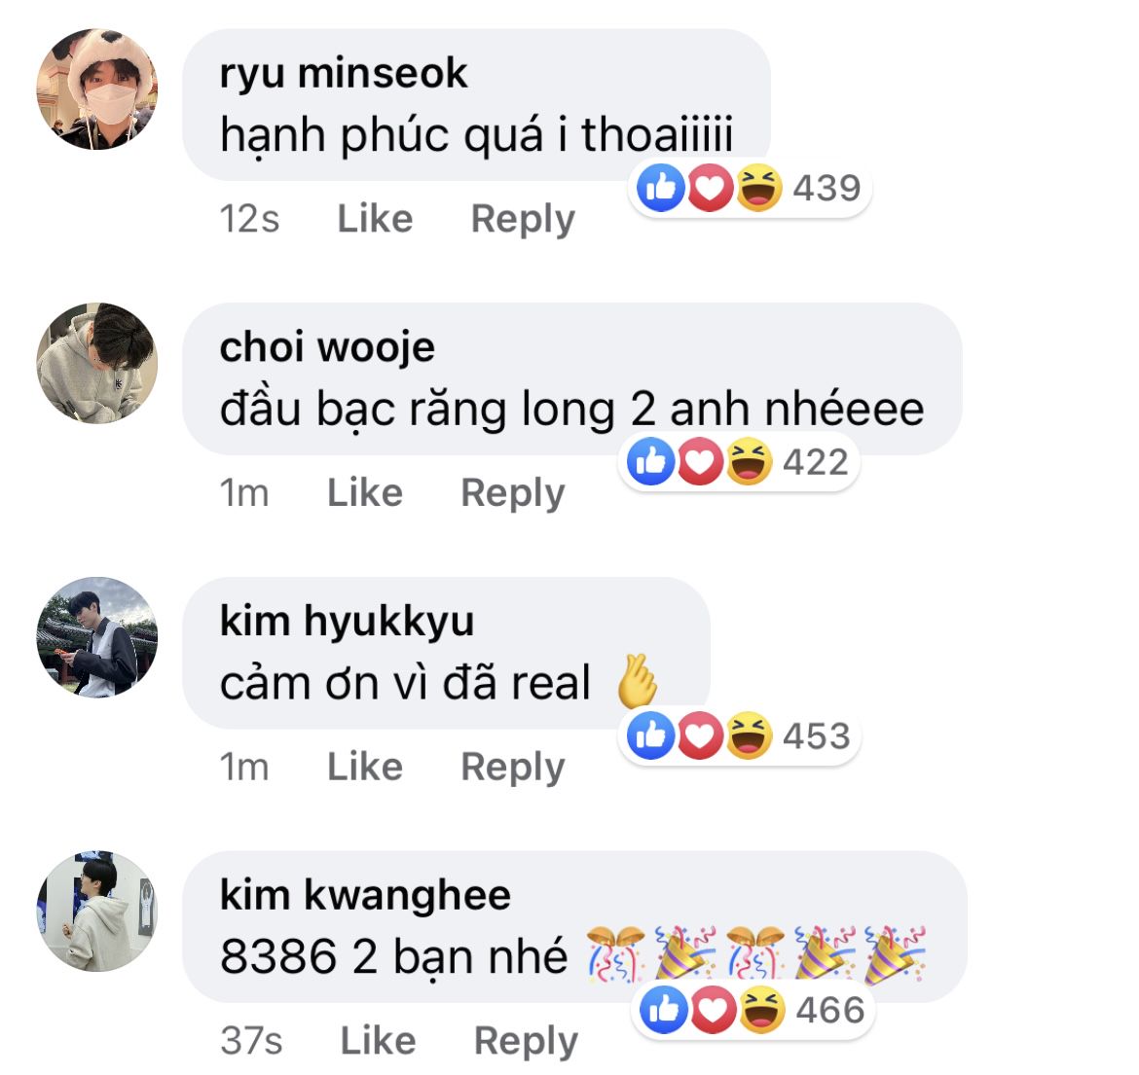
Task: Click the thumbs-up reaction icon on kim hyukkyu's comment
Action: (651, 736)
